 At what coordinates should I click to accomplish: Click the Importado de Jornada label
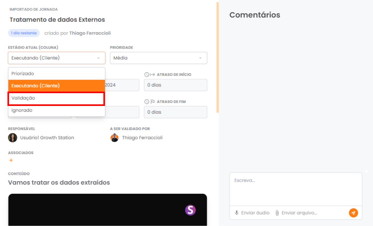34,9
